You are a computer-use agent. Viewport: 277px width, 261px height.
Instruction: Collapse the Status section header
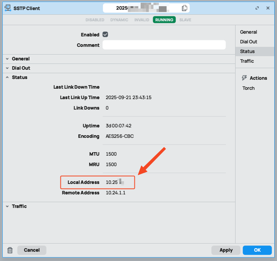tap(19, 77)
